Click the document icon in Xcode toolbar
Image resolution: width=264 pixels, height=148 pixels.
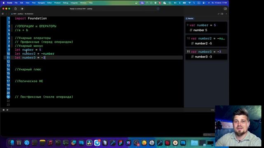(x=16, y=9)
